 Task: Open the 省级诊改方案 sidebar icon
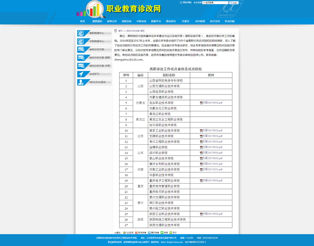point(81,50)
